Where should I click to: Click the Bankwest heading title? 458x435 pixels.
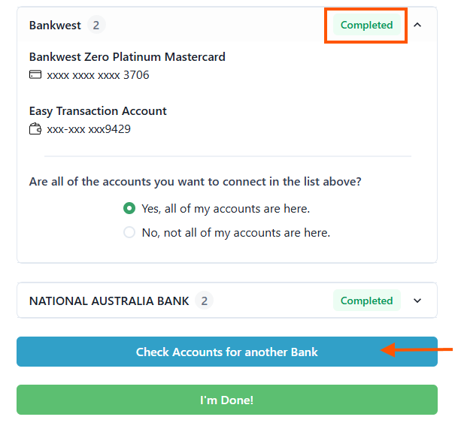click(x=55, y=26)
